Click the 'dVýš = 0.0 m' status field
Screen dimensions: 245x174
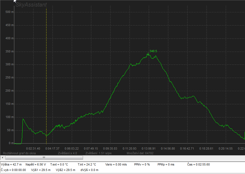click(x=89, y=170)
